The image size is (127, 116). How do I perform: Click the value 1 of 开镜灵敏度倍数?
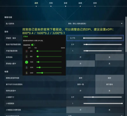coord(73,51)
